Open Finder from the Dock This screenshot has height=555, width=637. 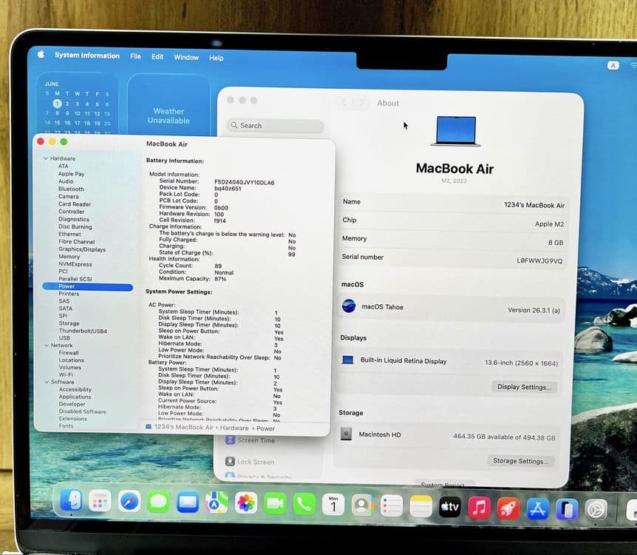pos(71,500)
